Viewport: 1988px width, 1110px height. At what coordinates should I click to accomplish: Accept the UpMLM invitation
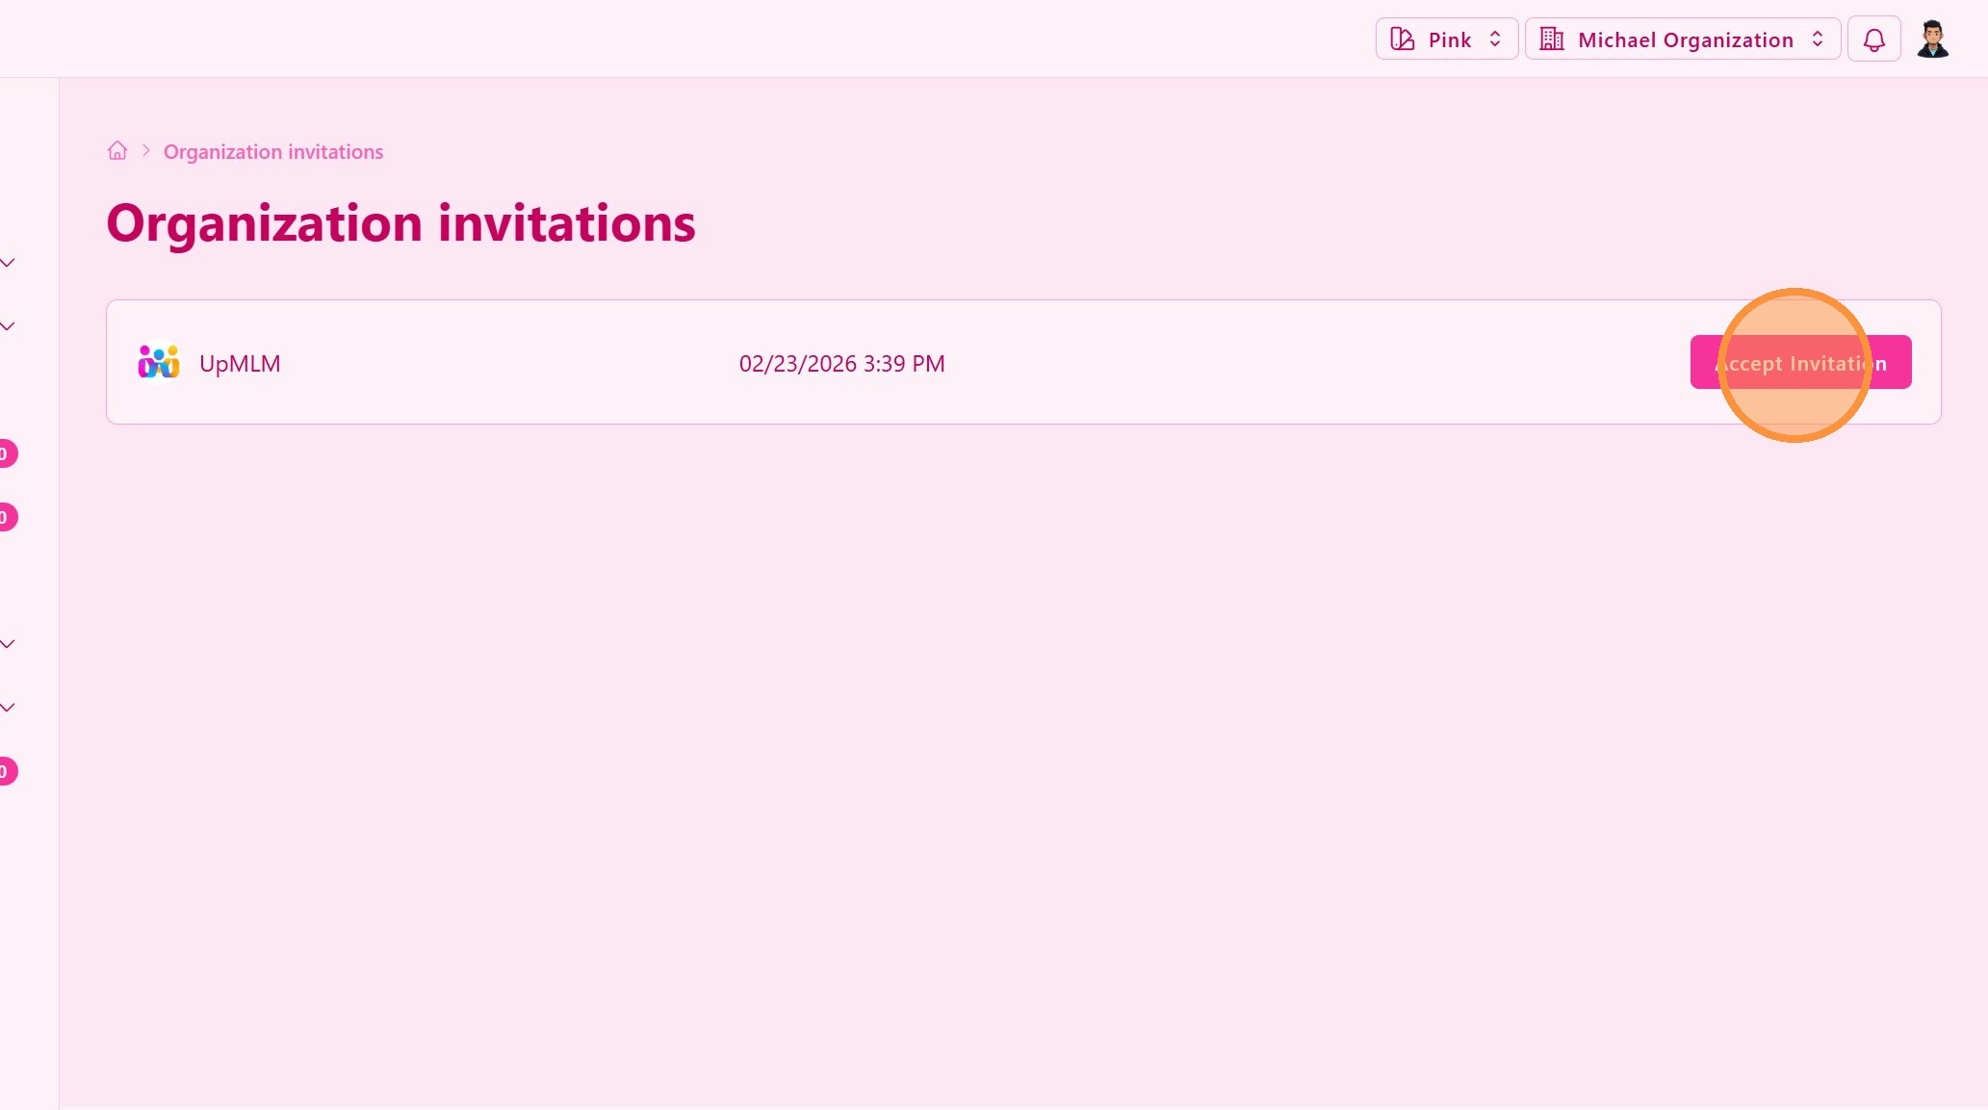click(x=1800, y=363)
